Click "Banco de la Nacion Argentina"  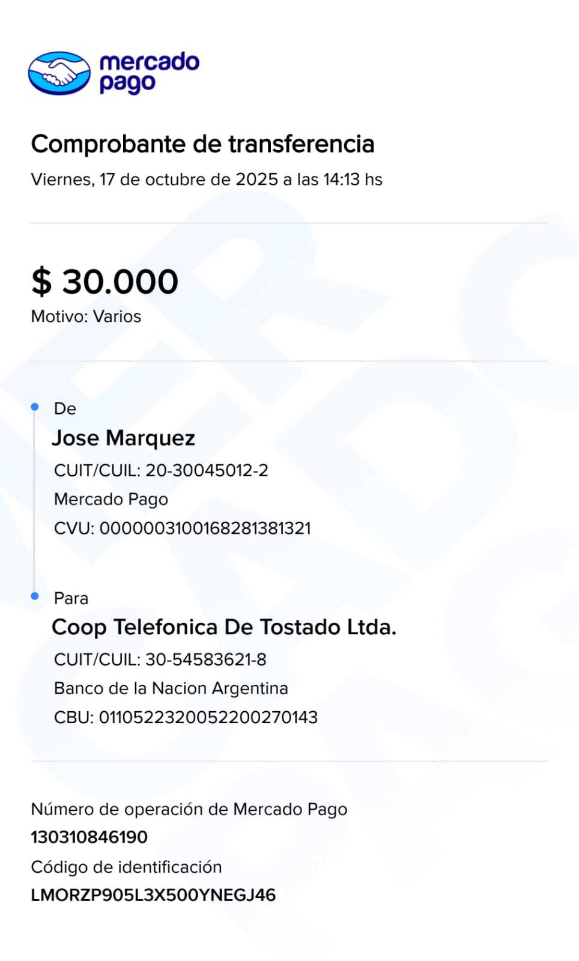[x=171, y=688]
